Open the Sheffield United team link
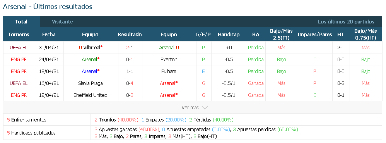 click(x=91, y=95)
